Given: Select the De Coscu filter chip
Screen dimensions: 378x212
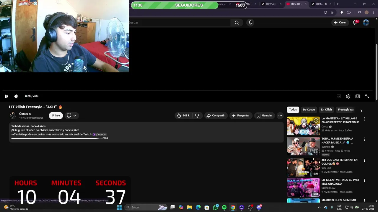Looking at the screenshot, I should [309, 110].
